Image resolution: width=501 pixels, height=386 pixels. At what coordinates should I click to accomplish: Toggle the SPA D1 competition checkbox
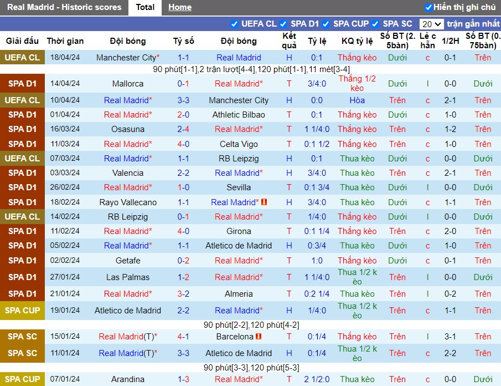pos(283,24)
